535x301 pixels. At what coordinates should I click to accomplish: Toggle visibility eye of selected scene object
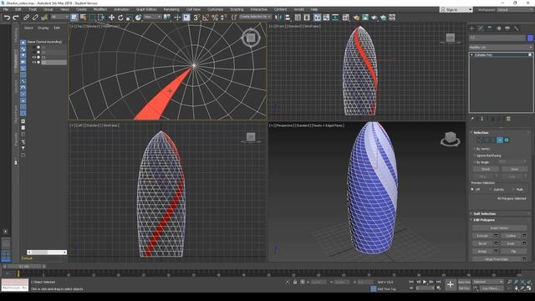point(33,63)
